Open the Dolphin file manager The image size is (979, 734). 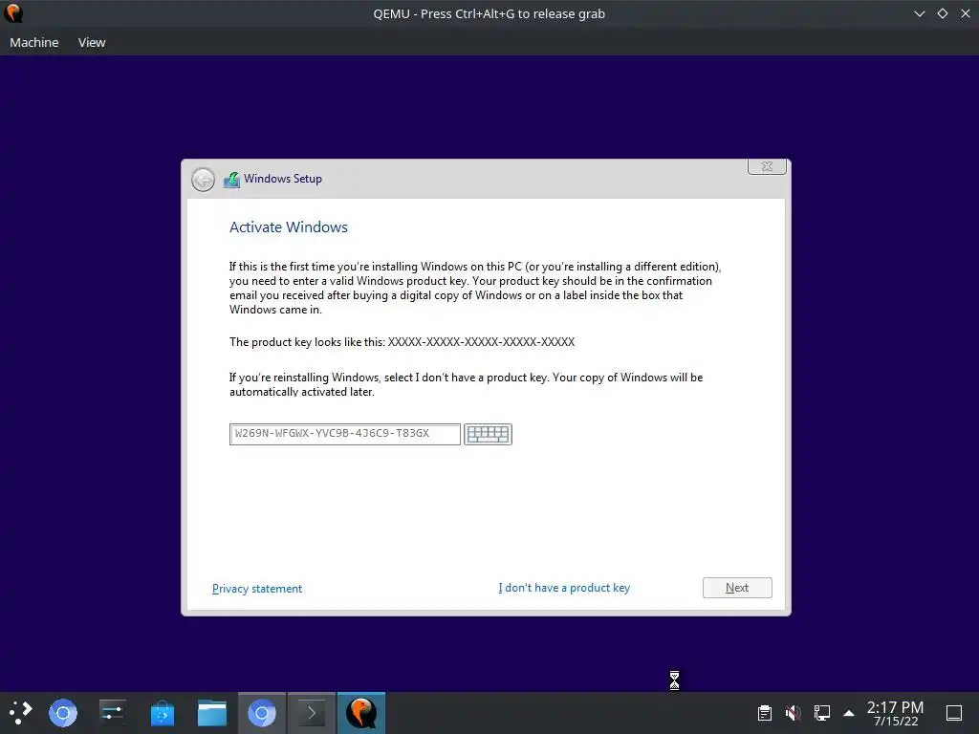click(212, 713)
